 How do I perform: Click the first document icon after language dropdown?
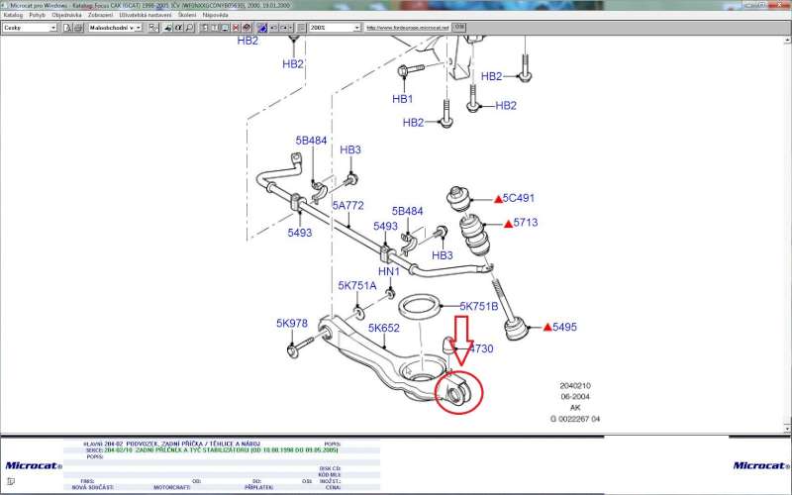(x=66, y=28)
